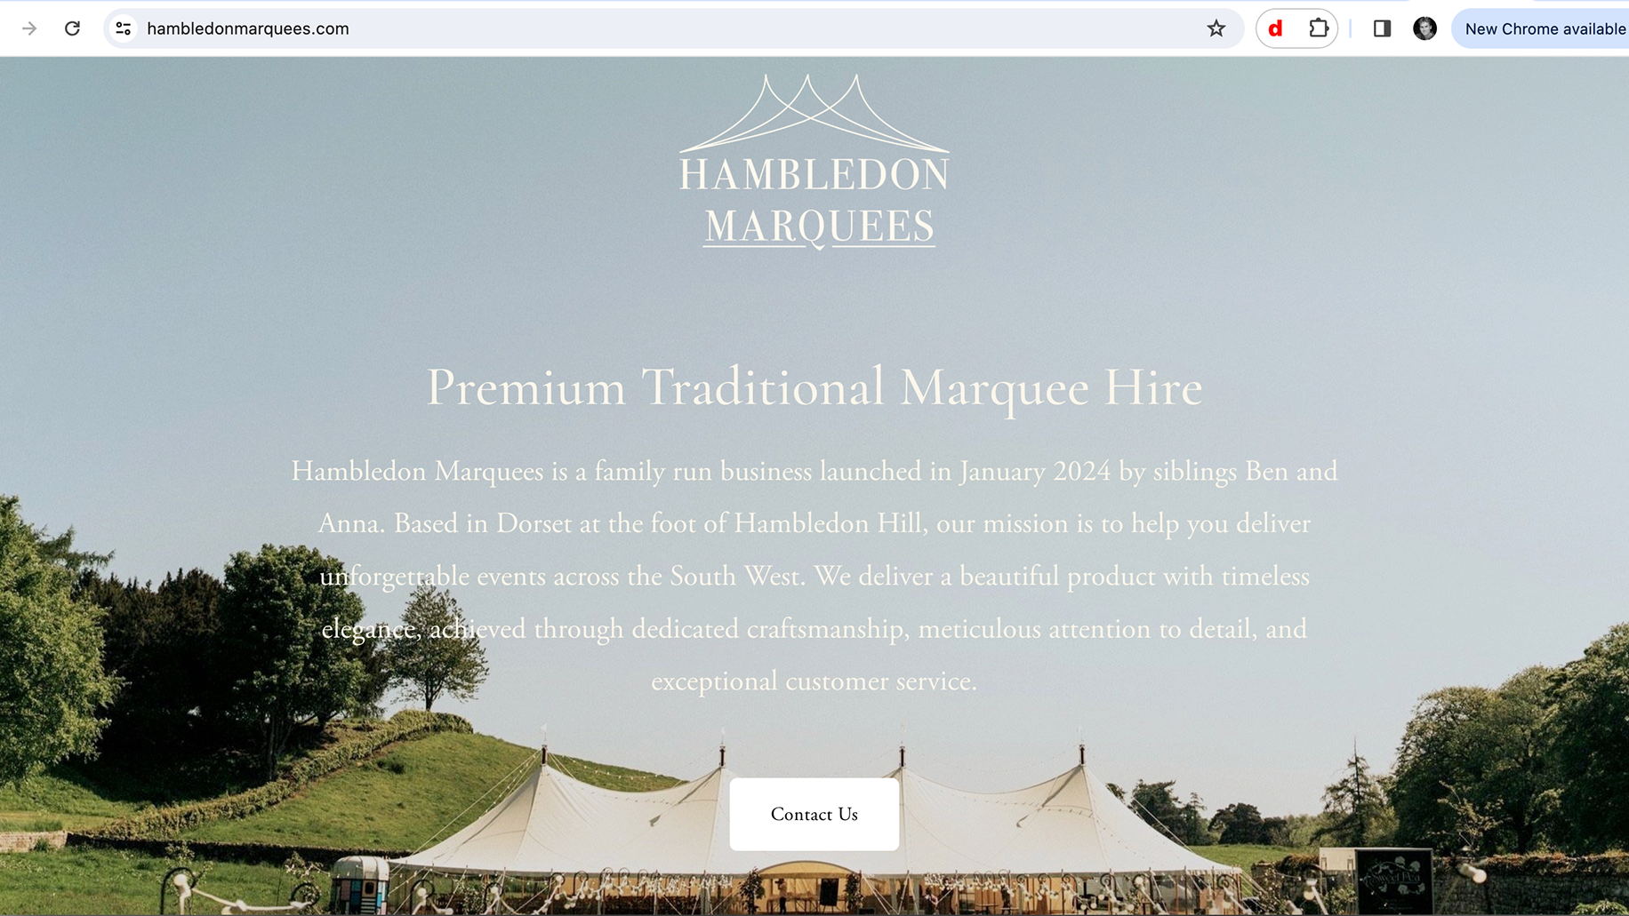Click the browser forward arrow
This screenshot has height=916, width=1629.
tap(29, 28)
